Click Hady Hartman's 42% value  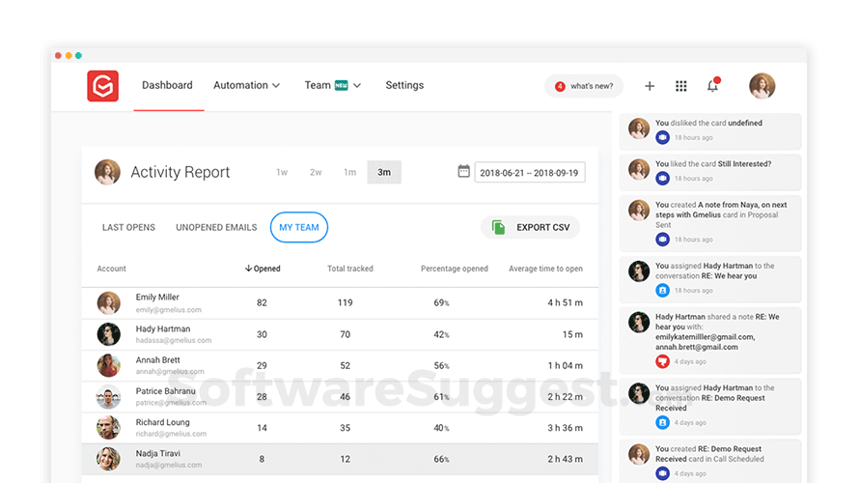[x=441, y=334]
